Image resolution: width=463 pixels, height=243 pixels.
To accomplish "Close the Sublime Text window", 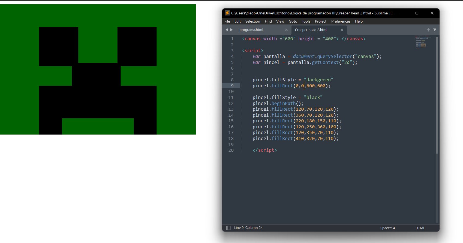I will [432, 13].
